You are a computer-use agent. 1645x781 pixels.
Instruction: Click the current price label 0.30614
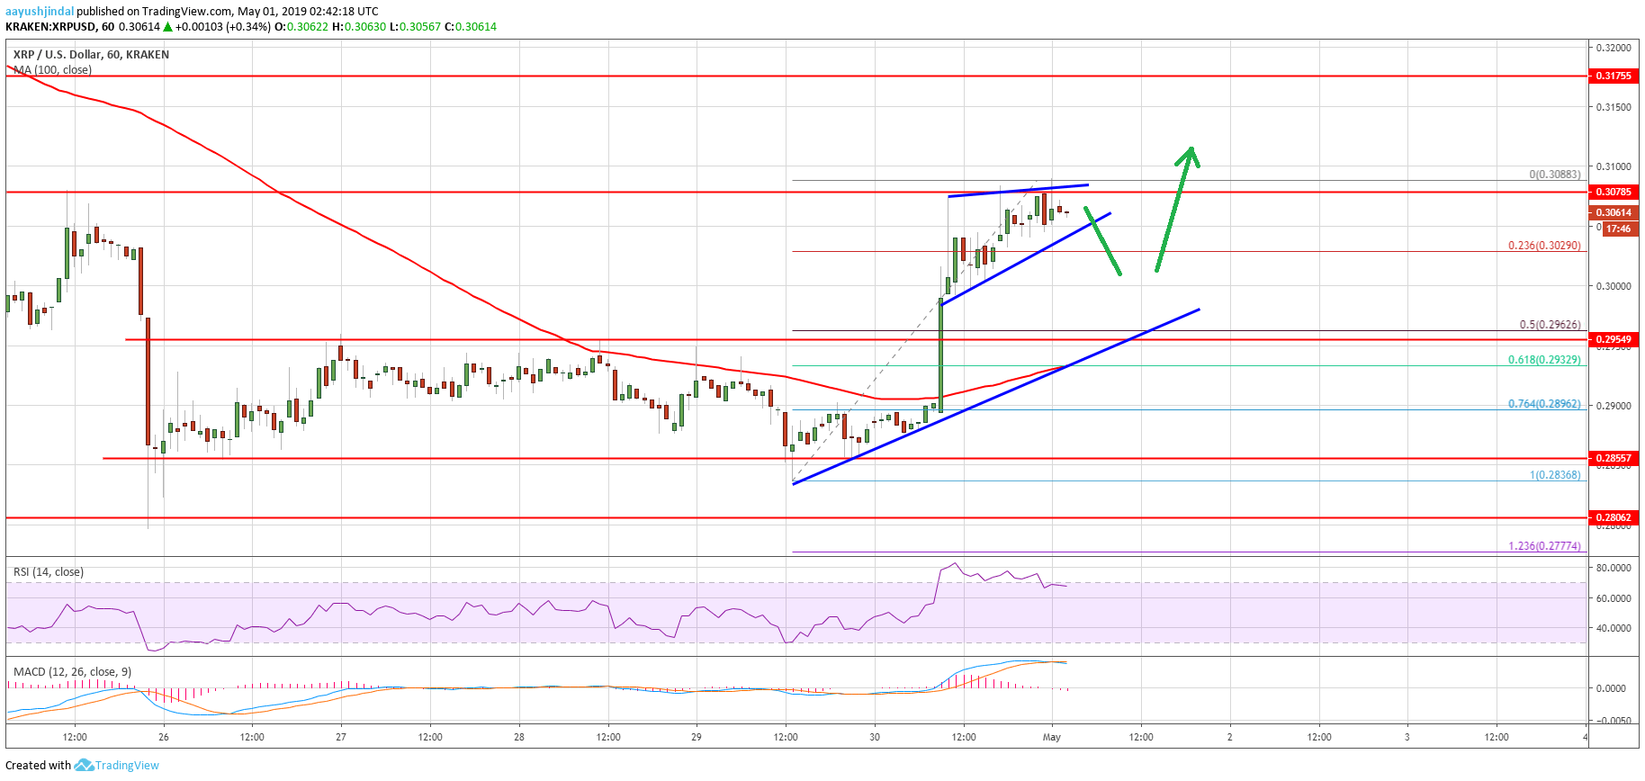pyautogui.click(x=1614, y=213)
